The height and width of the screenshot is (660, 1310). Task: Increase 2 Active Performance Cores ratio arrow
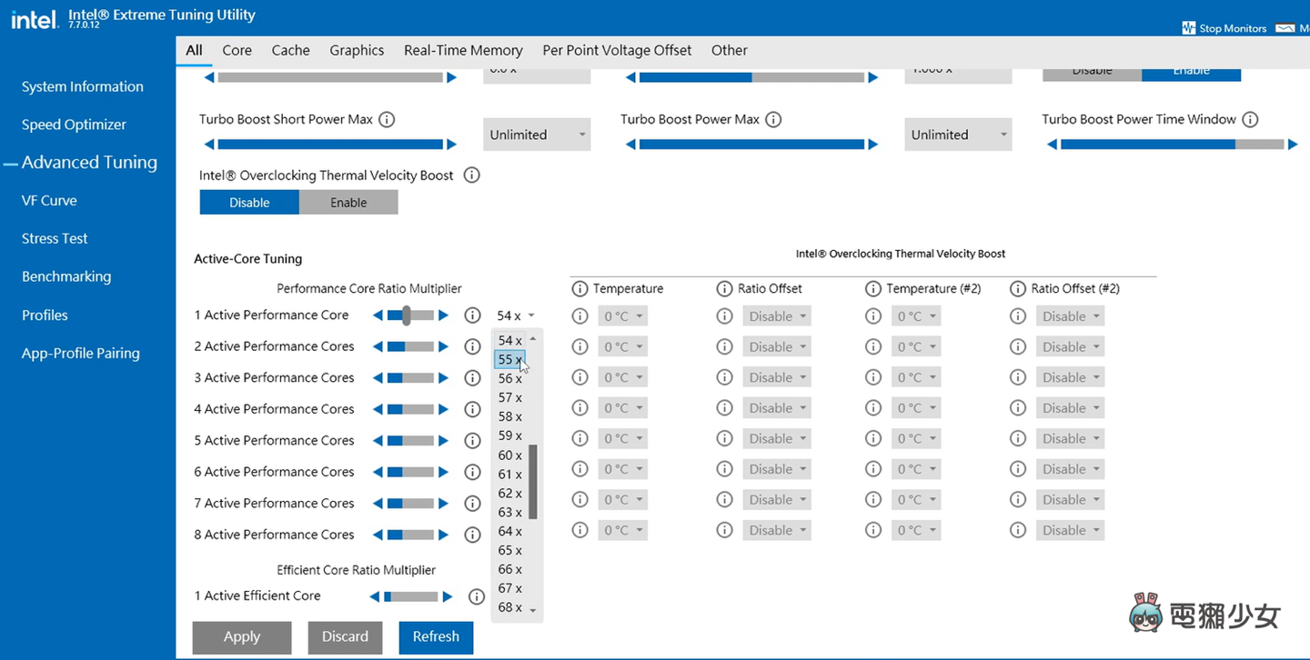443,346
